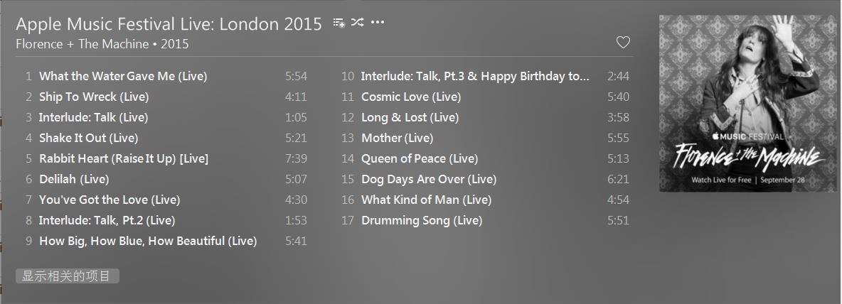Click How Big, How Blue, How Beautiful (Live)
This screenshot has height=304, width=842.
[x=148, y=241]
